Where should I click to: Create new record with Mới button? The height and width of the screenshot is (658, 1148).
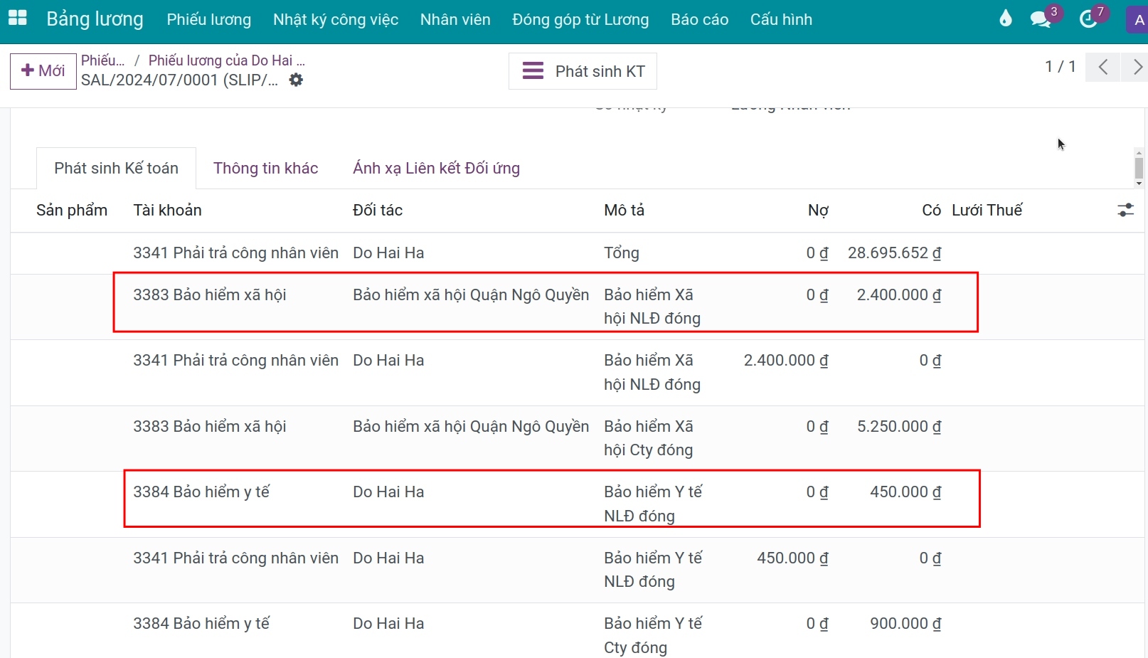pyautogui.click(x=43, y=71)
